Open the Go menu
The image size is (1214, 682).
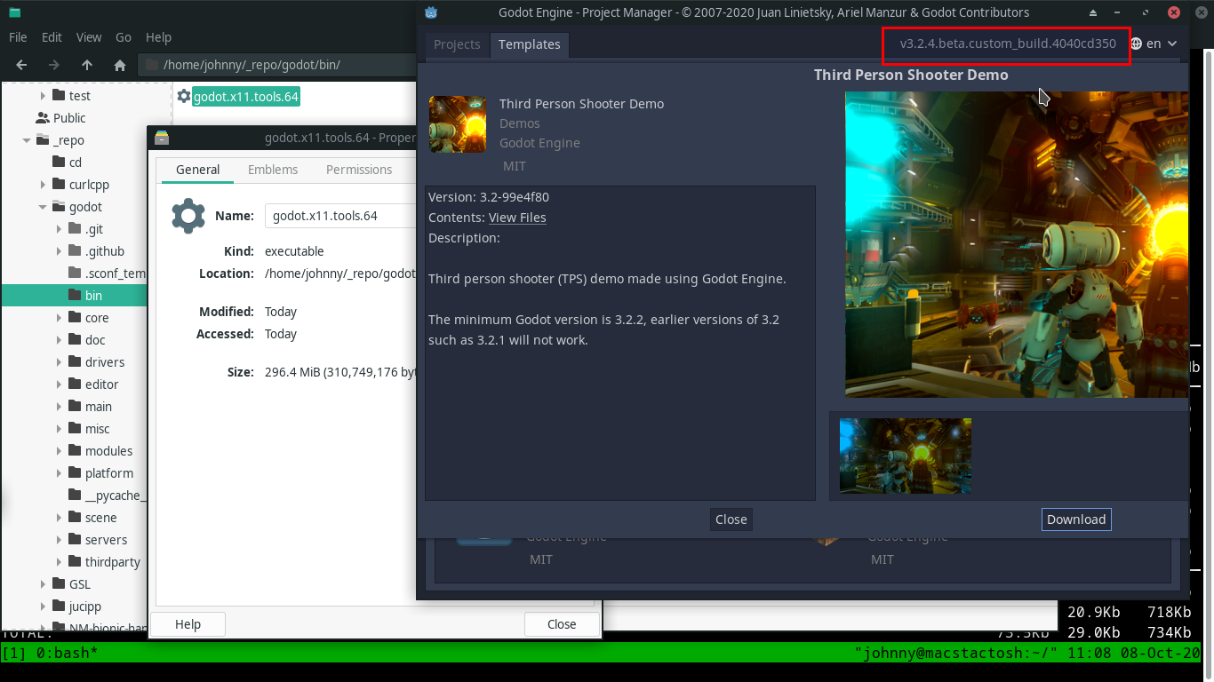(124, 37)
